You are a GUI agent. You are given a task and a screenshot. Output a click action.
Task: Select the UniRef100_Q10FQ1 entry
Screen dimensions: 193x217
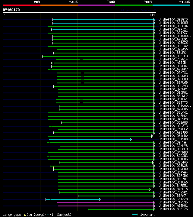click(x=173, y=92)
